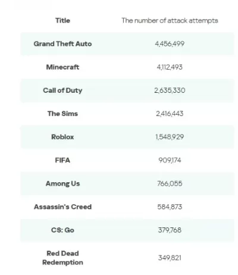
Task: Select the Roblox title cell
Action: [62, 137]
